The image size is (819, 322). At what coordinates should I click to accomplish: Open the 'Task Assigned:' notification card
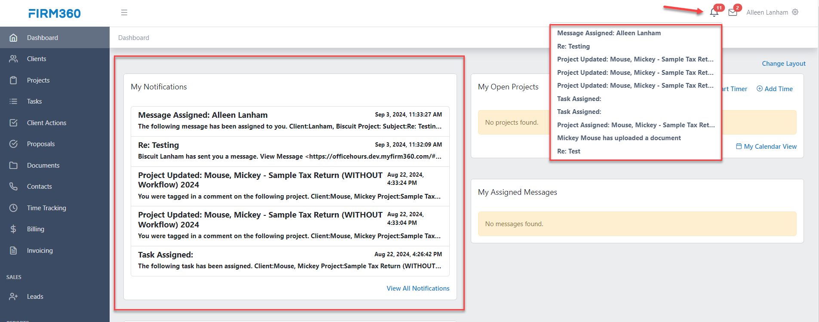click(290, 261)
